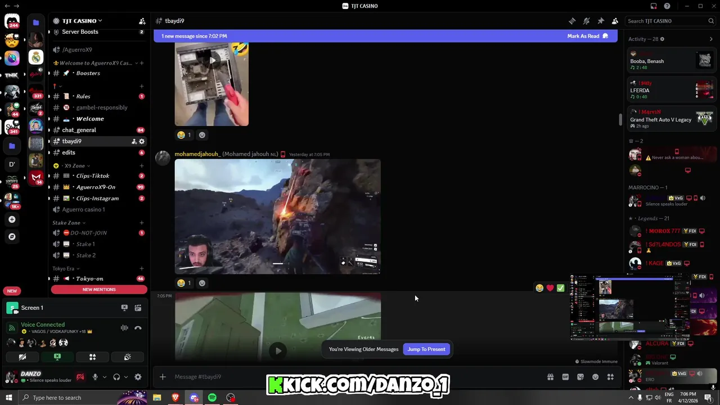Image resolution: width=720 pixels, height=405 pixels.
Task: Open soundboard button in voice panel
Action: [127, 357]
